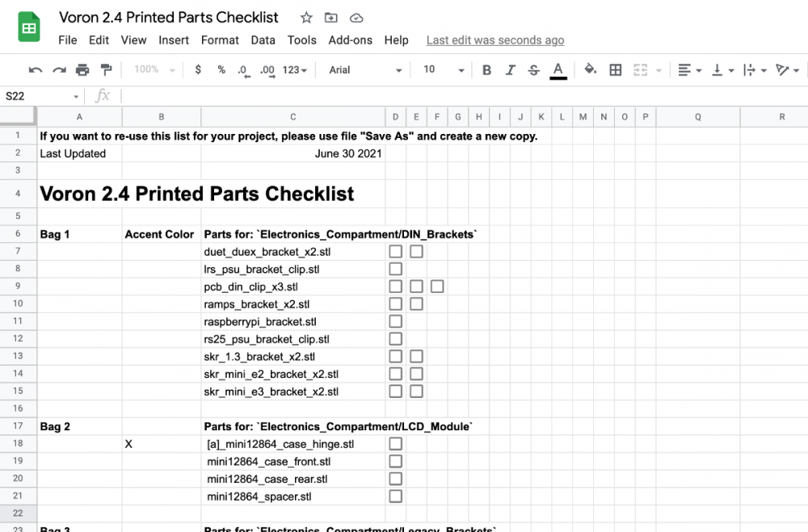Decrease decimal places

(243, 70)
